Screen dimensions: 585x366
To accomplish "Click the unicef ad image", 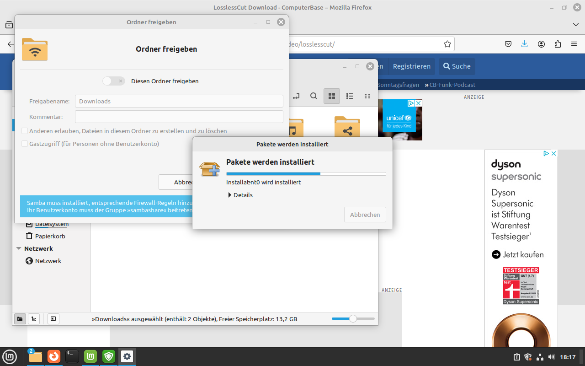I will click(x=400, y=120).
